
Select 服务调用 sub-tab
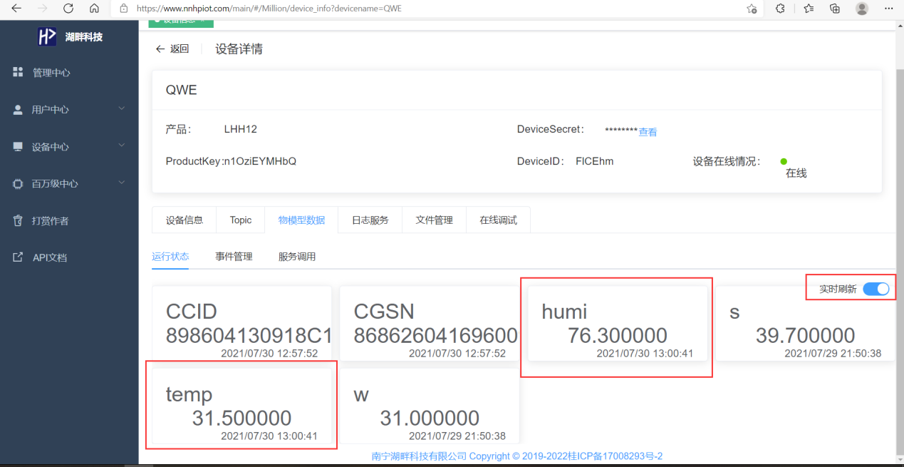tap(297, 257)
